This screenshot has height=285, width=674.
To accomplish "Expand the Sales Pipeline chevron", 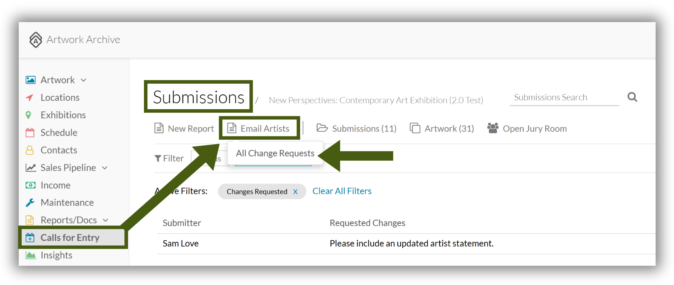I will 105,168.
